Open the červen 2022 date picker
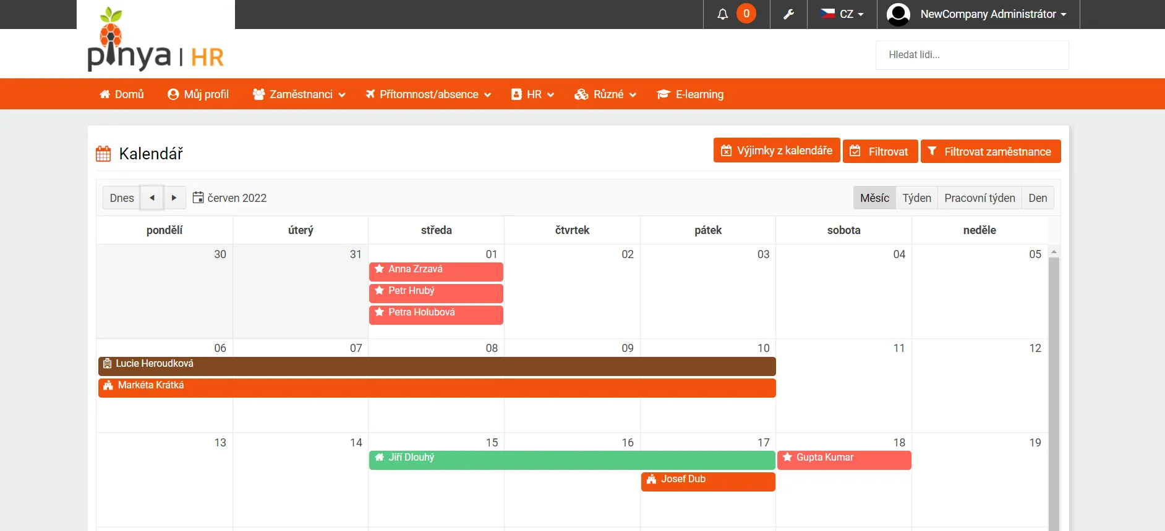The height and width of the screenshot is (531, 1165). tap(230, 198)
